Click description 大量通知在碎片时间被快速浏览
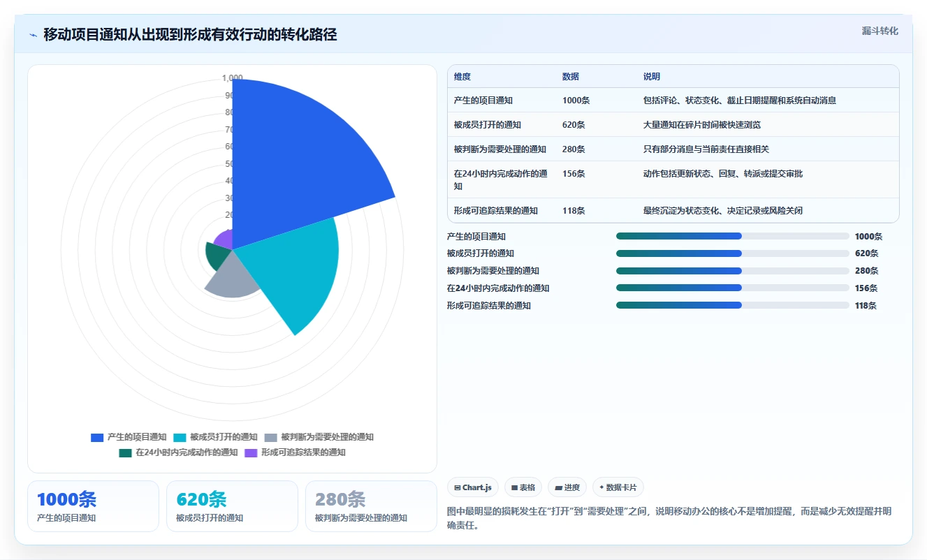This screenshot has width=927, height=560. pyautogui.click(x=702, y=125)
